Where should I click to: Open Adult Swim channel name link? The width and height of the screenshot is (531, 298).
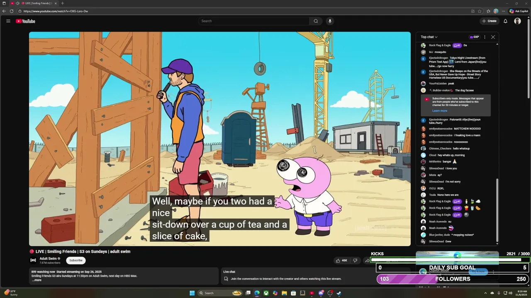[x=48, y=258]
